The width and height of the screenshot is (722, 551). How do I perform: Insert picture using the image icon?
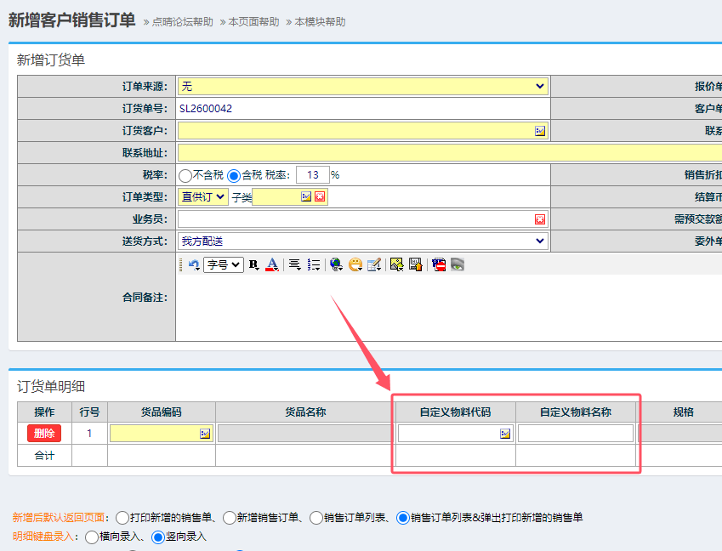[x=396, y=264]
